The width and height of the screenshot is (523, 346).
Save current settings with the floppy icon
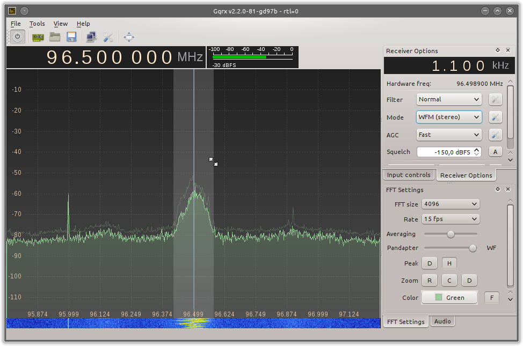tap(72, 37)
